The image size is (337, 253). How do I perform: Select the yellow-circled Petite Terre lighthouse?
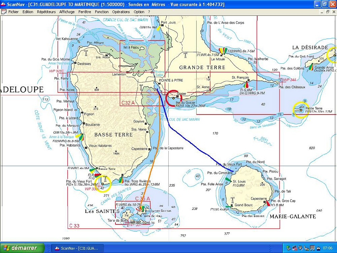click(x=300, y=109)
